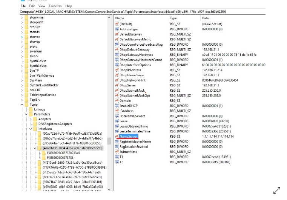Select the {713F3AAE-452C...} interface key
Viewport: 287px width, 200px height.
coord(75,168)
